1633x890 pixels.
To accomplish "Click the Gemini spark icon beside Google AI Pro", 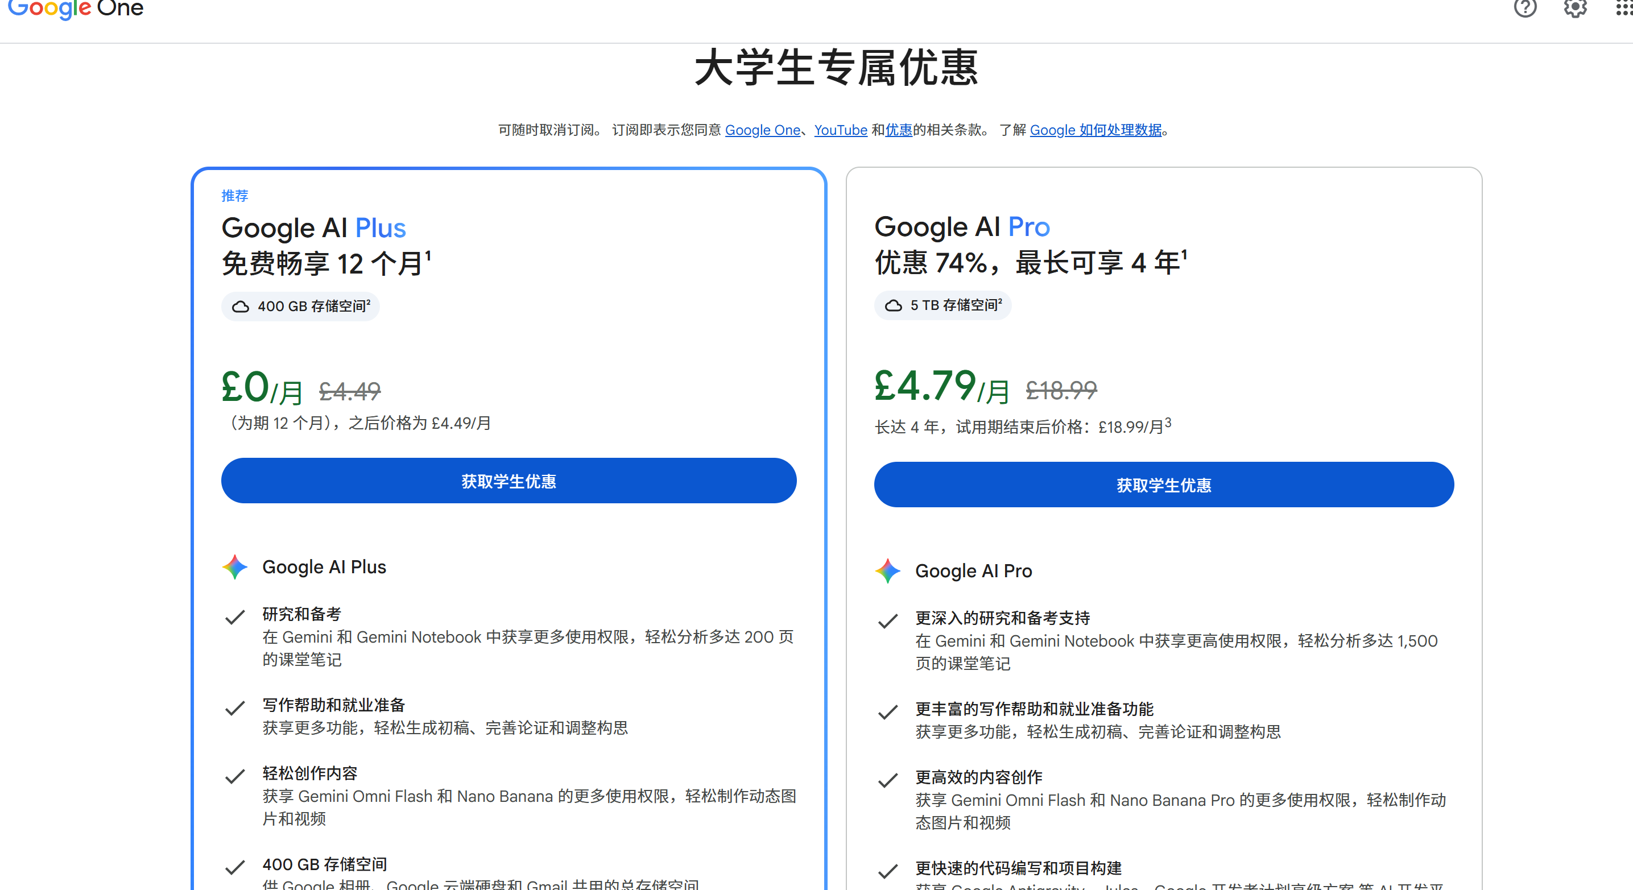I will (888, 571).
